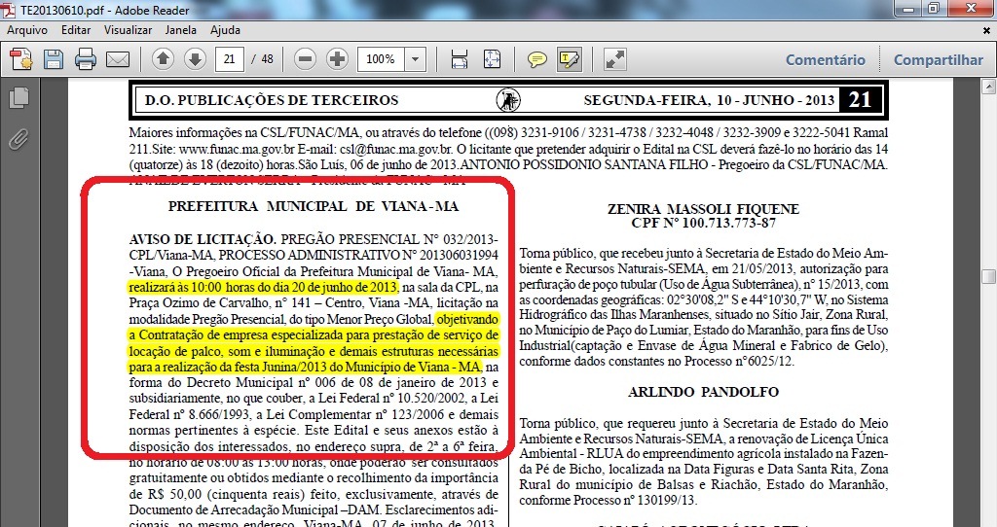Show page thumbnails in the left panel
Viewport: 997px width, 527px height.
tap(18, 98)
